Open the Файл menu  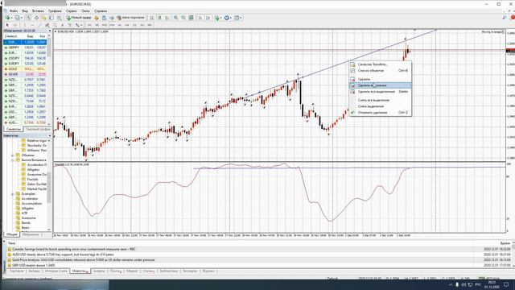pyautogui.click(x=14, y=10)
